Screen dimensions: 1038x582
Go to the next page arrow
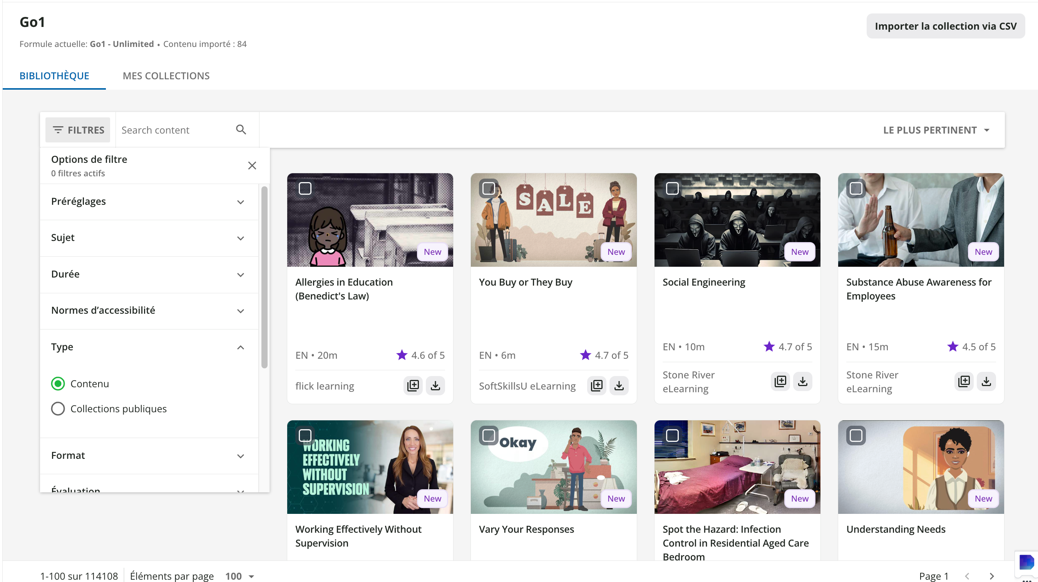(x=992, y=576)
